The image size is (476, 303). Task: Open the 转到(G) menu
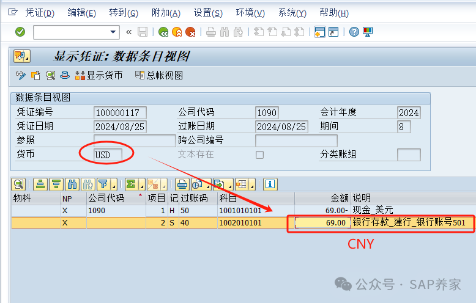[124, 12]
